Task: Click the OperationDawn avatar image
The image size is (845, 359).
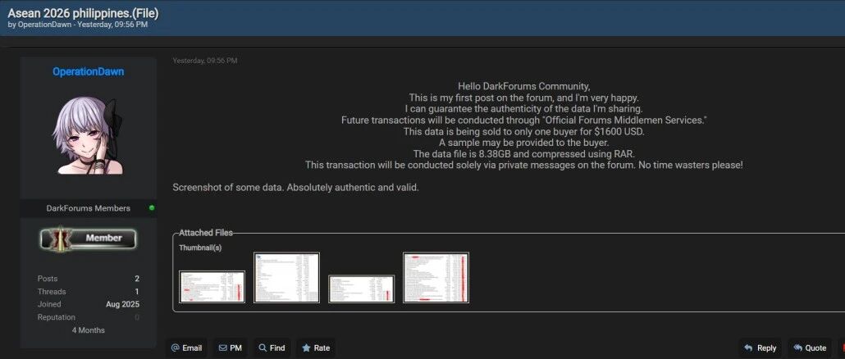Action: point(89,135)
